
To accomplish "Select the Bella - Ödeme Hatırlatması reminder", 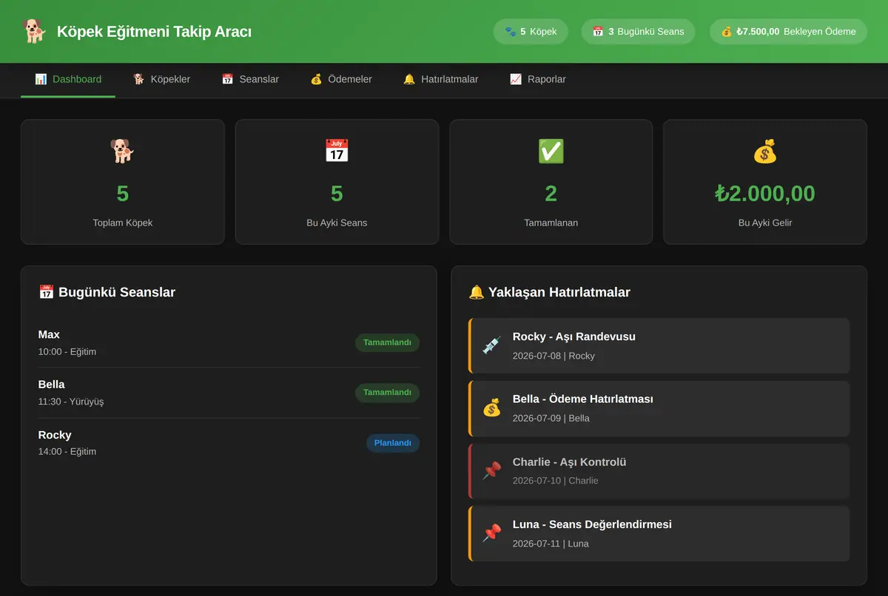I will pos(659,408).
